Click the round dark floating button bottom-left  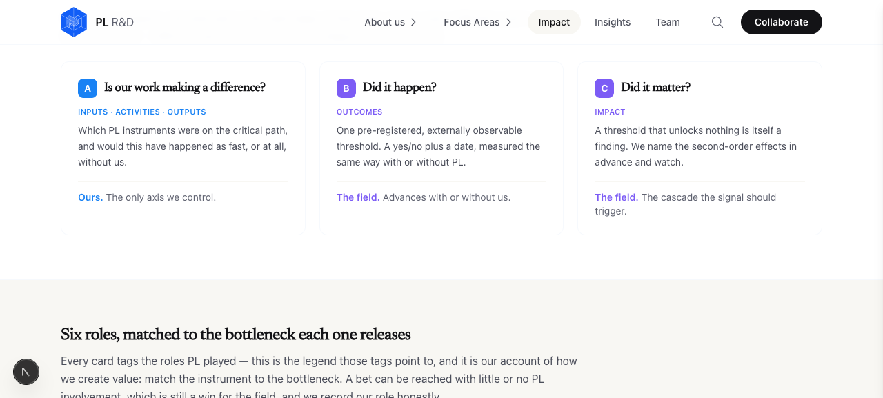[26, 372]
